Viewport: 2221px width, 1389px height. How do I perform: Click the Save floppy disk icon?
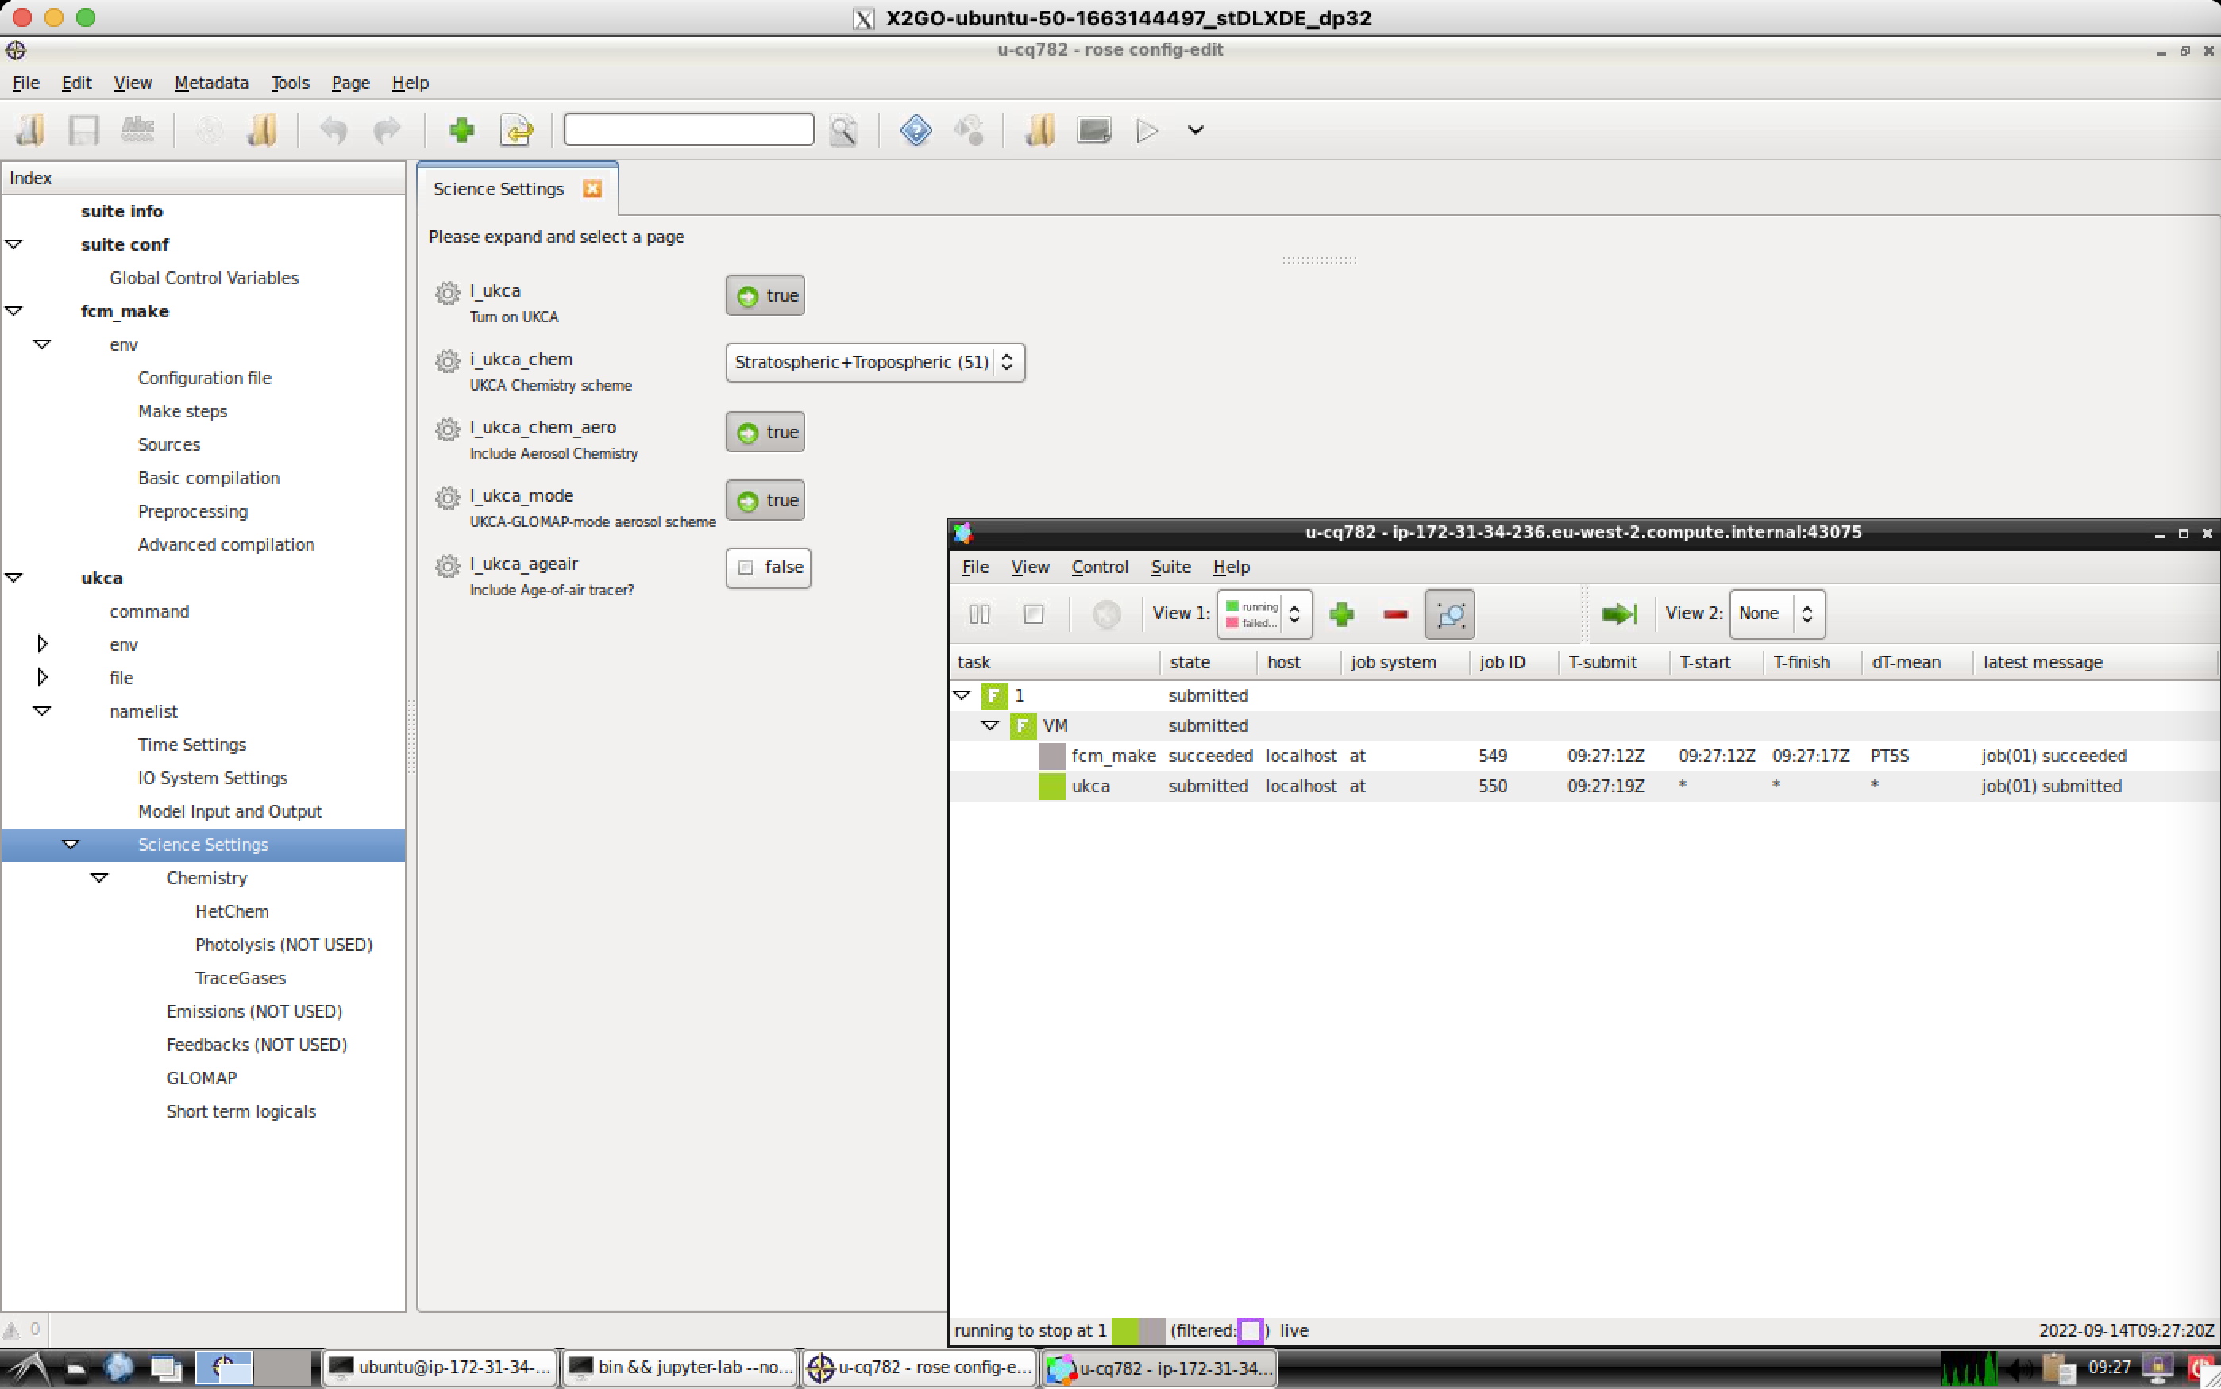click(x=83, y=130)
